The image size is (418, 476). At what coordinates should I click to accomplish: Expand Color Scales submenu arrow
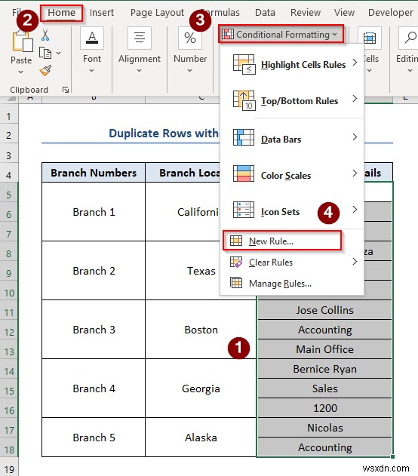coord(355,173)
